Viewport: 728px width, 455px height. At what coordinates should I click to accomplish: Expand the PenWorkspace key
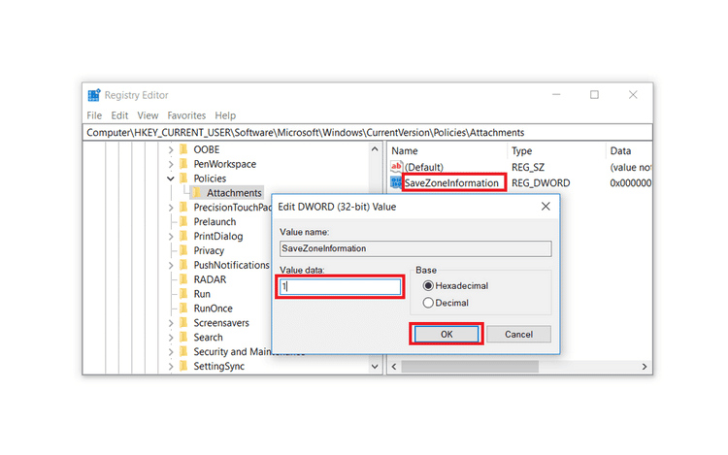pyautogui.click(x=171, y=164)
